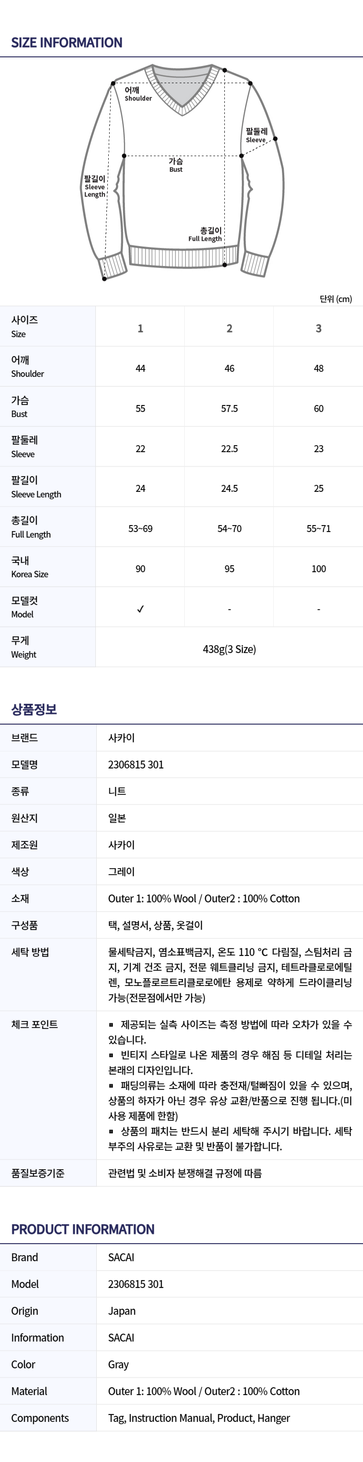
Task: Click the PRODUCT INFORMATION heading
Action: point(82,1229)
